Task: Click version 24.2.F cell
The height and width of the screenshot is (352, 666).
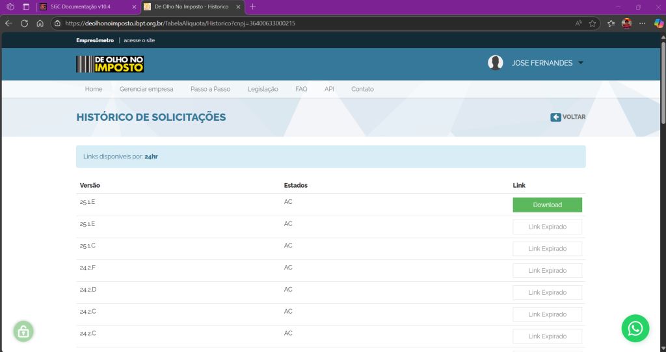Action: coord(88,268)
